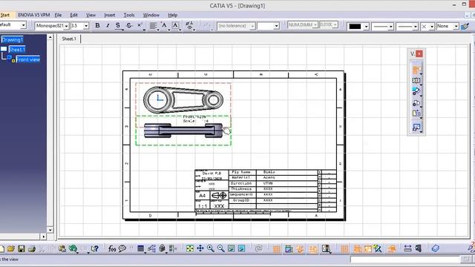
Task: Open the Edit menu
Action: [74, 15]
